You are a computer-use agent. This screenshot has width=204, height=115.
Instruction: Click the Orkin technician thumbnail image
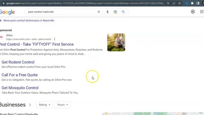(116, 42)
